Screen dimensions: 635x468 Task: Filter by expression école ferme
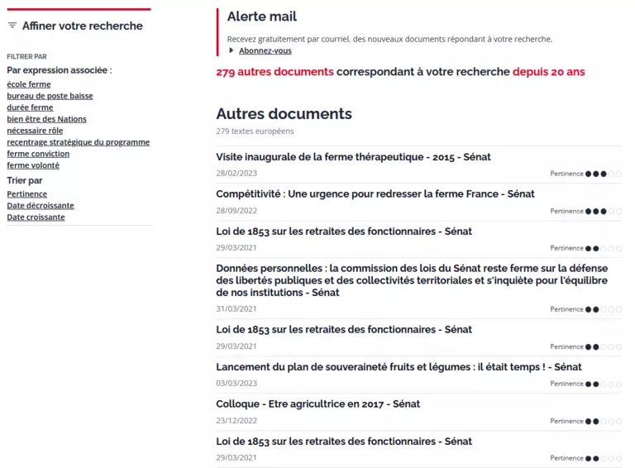coord(29,84)
